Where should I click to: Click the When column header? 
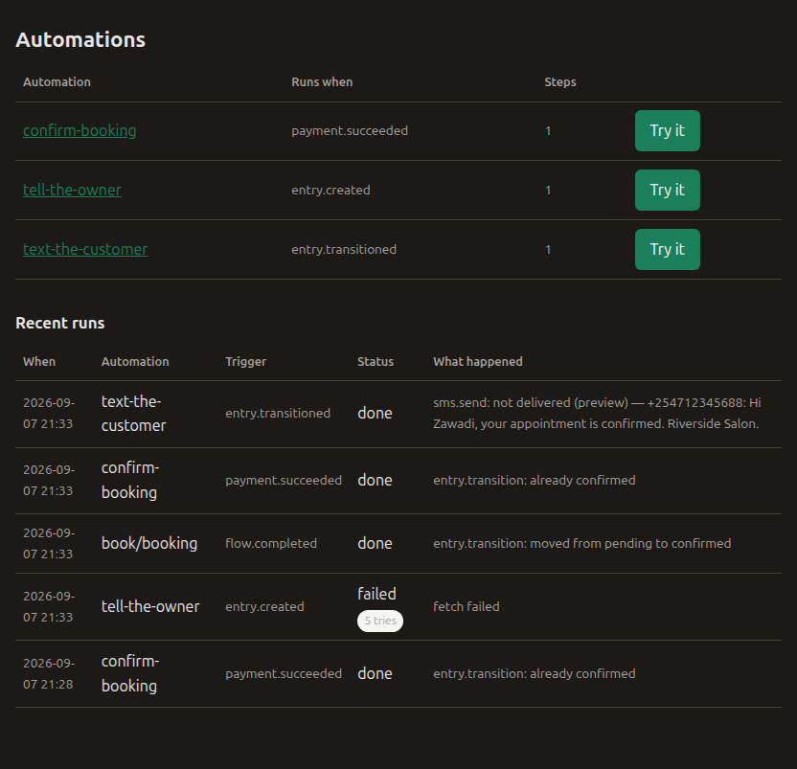point(39,361)
